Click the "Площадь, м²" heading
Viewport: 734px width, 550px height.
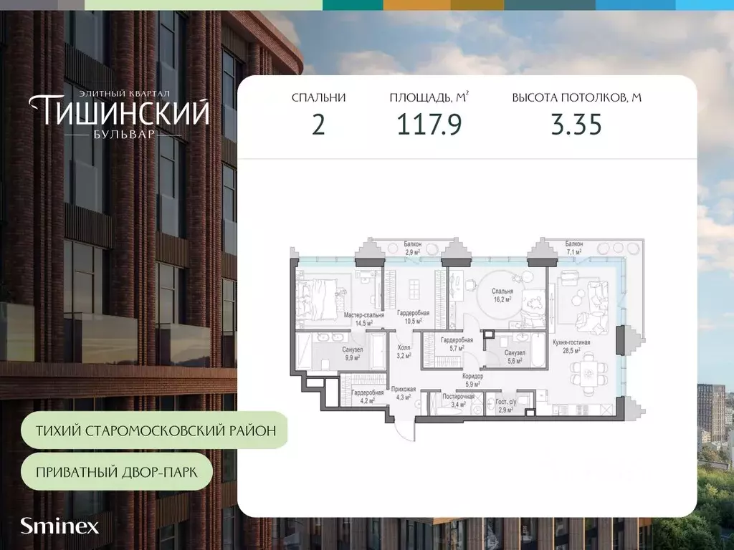pos(429,97)
